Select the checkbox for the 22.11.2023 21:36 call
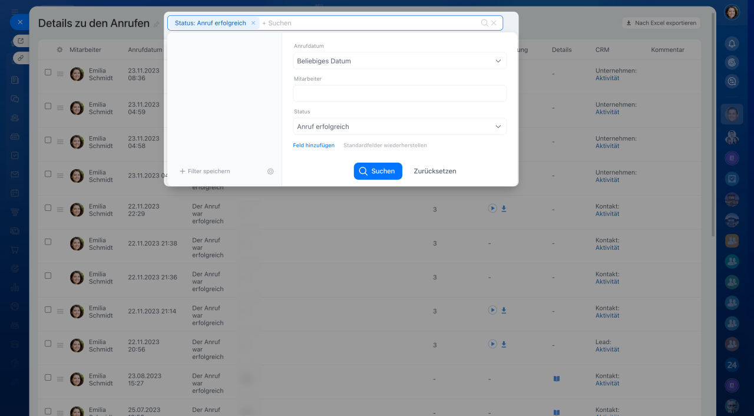 click(x=48, y=275)
